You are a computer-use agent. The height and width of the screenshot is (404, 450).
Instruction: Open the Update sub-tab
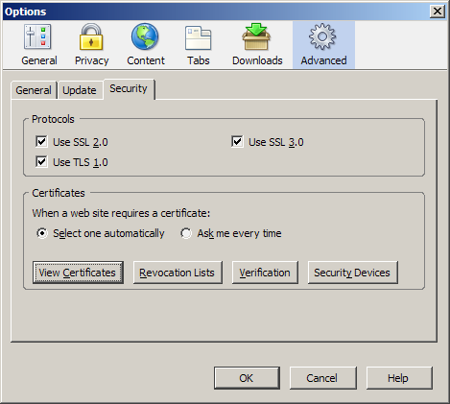click(80, 90)
